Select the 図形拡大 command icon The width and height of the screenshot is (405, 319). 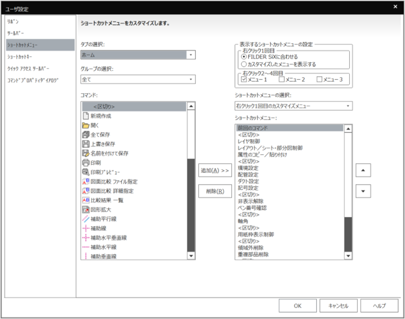(85, 210)
